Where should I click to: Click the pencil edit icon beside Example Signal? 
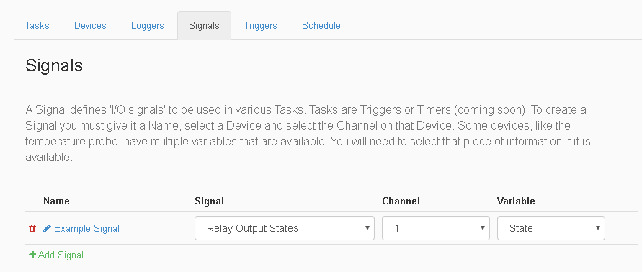47,228
